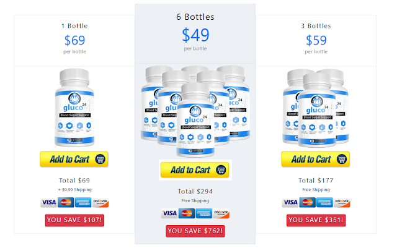Click the single gluco bottle image

tap(74, 108)
